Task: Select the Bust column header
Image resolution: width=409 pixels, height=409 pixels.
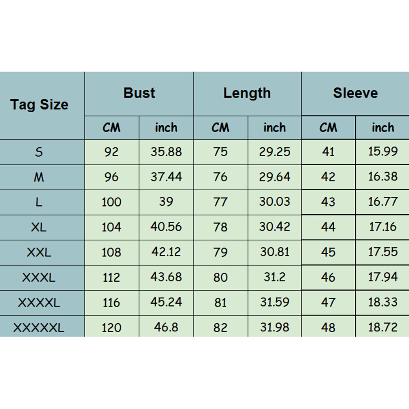Action: tap(139, 93)
